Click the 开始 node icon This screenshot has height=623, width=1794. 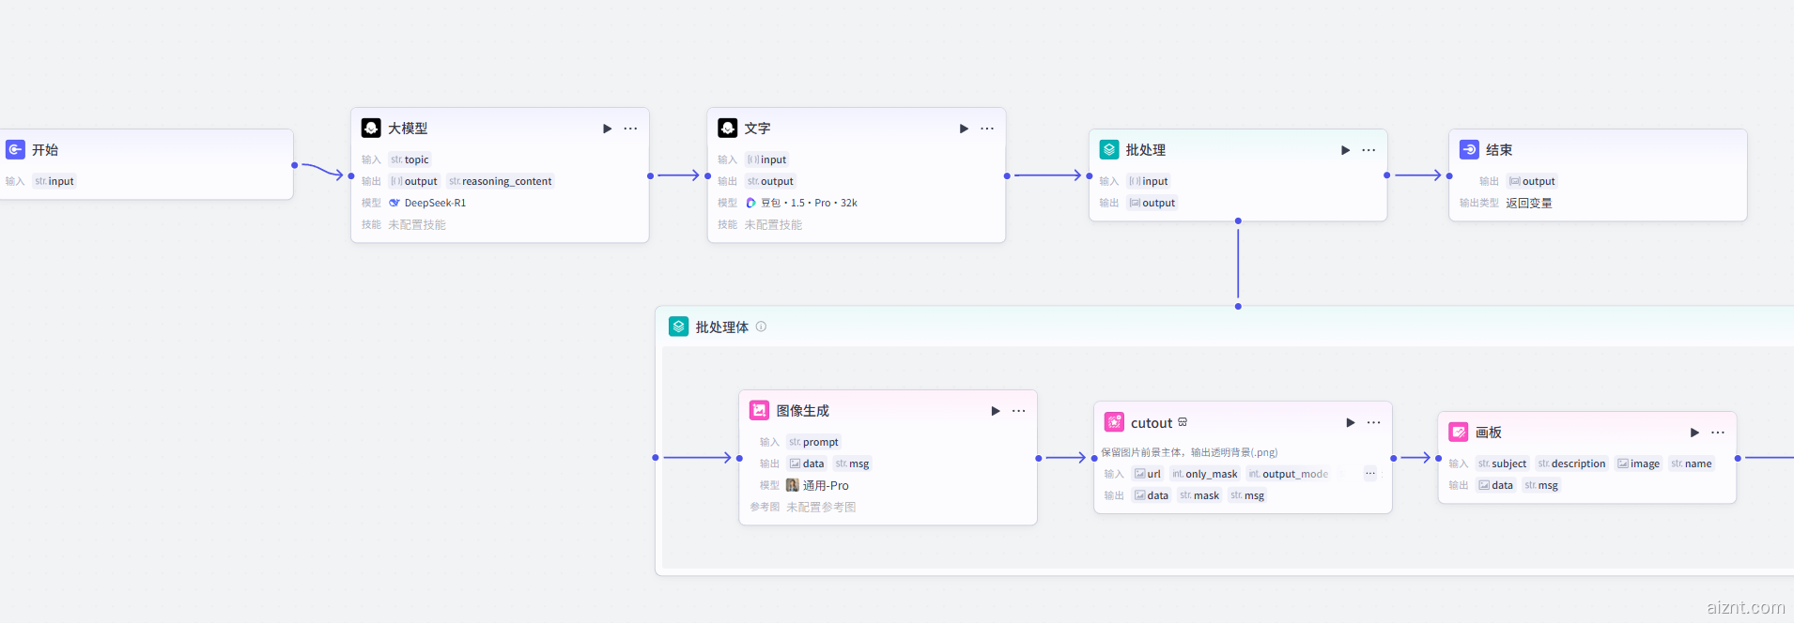coord(15,150)
